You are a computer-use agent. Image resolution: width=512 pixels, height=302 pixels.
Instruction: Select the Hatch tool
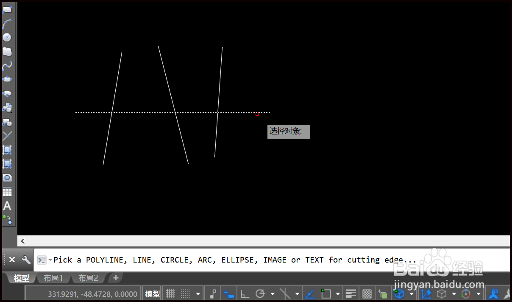click(7, 150)
